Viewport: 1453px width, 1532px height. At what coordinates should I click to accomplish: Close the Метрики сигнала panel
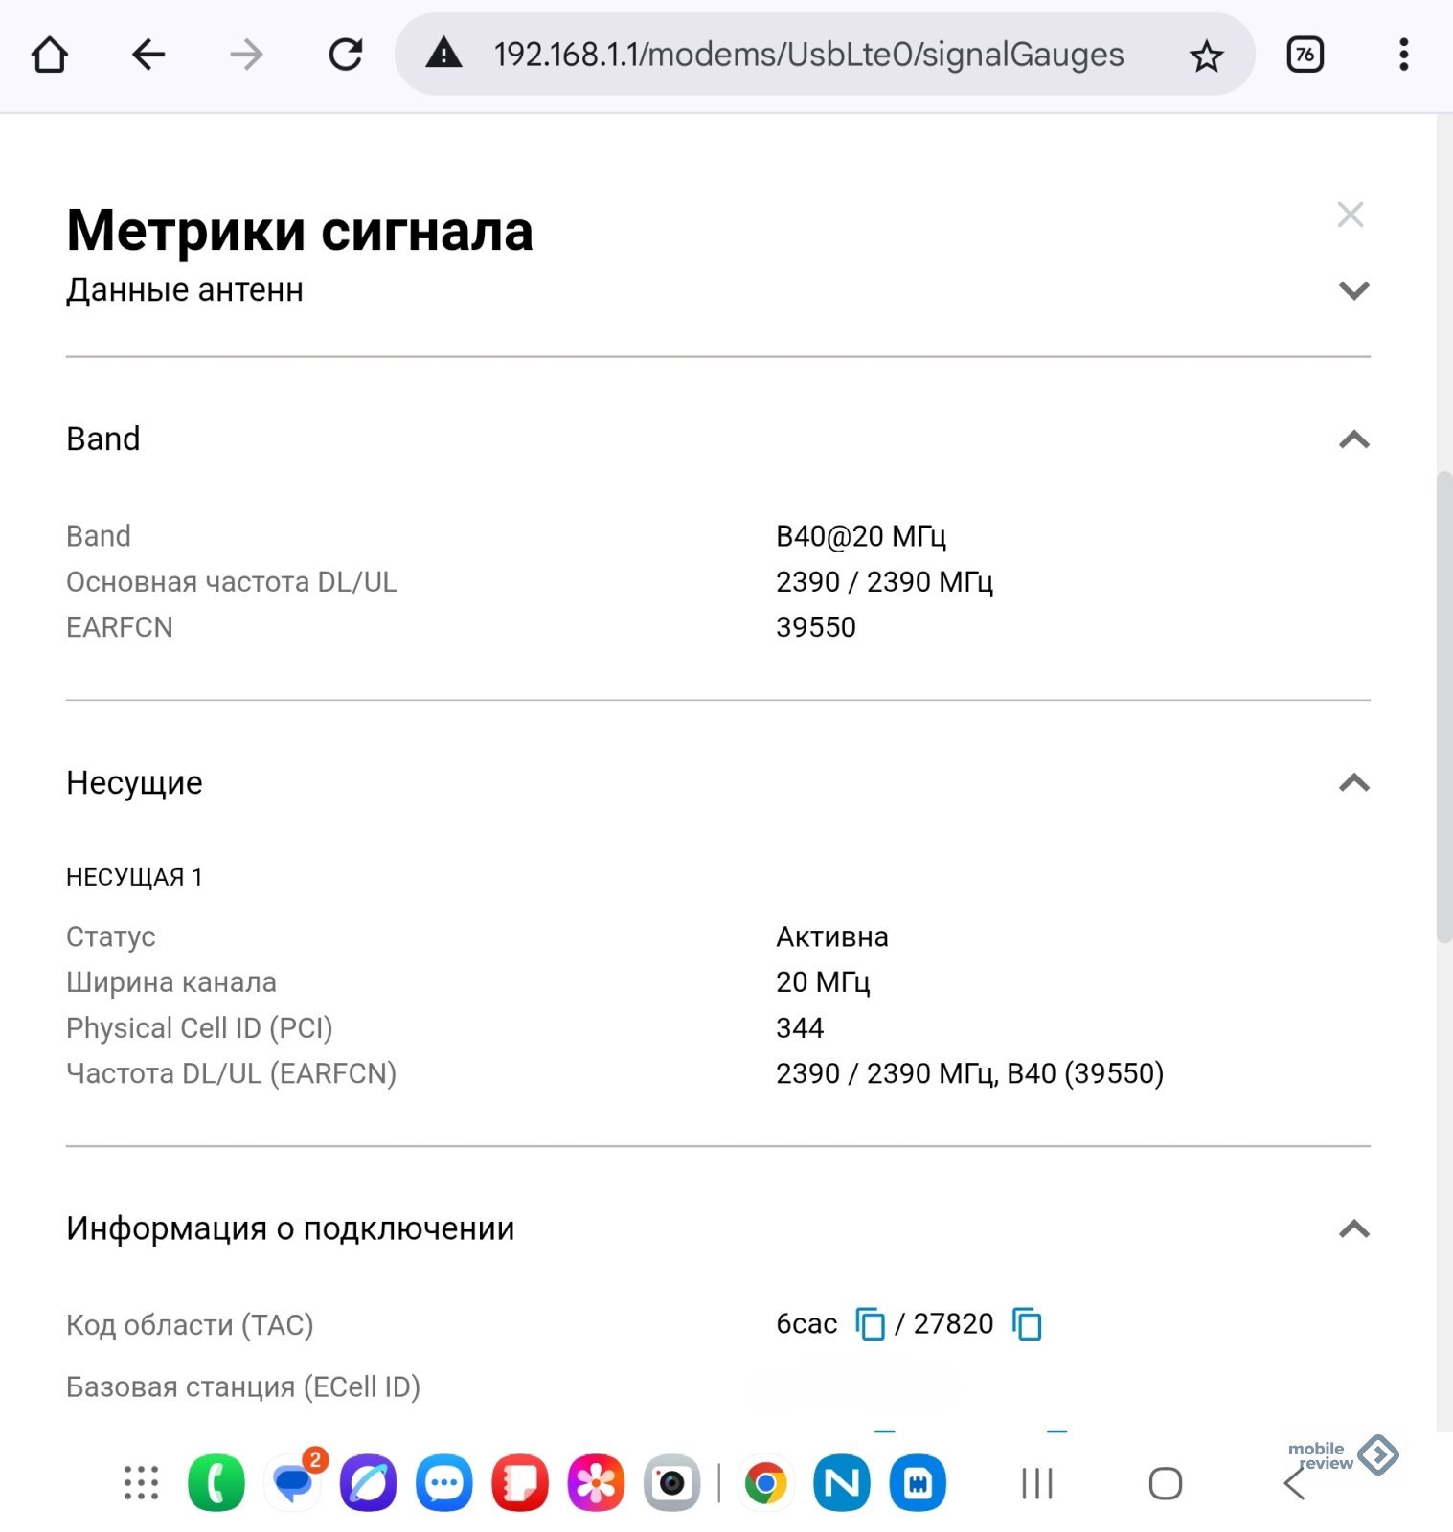click(1351, 214)
